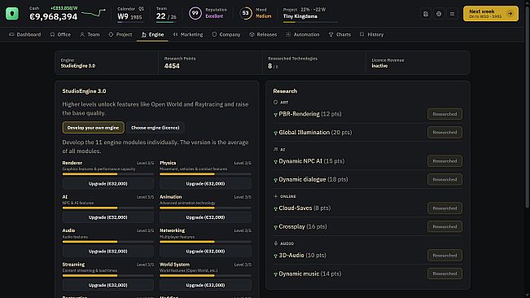Click the save icon in the header

pyautogui.click(x=426, y=14)
